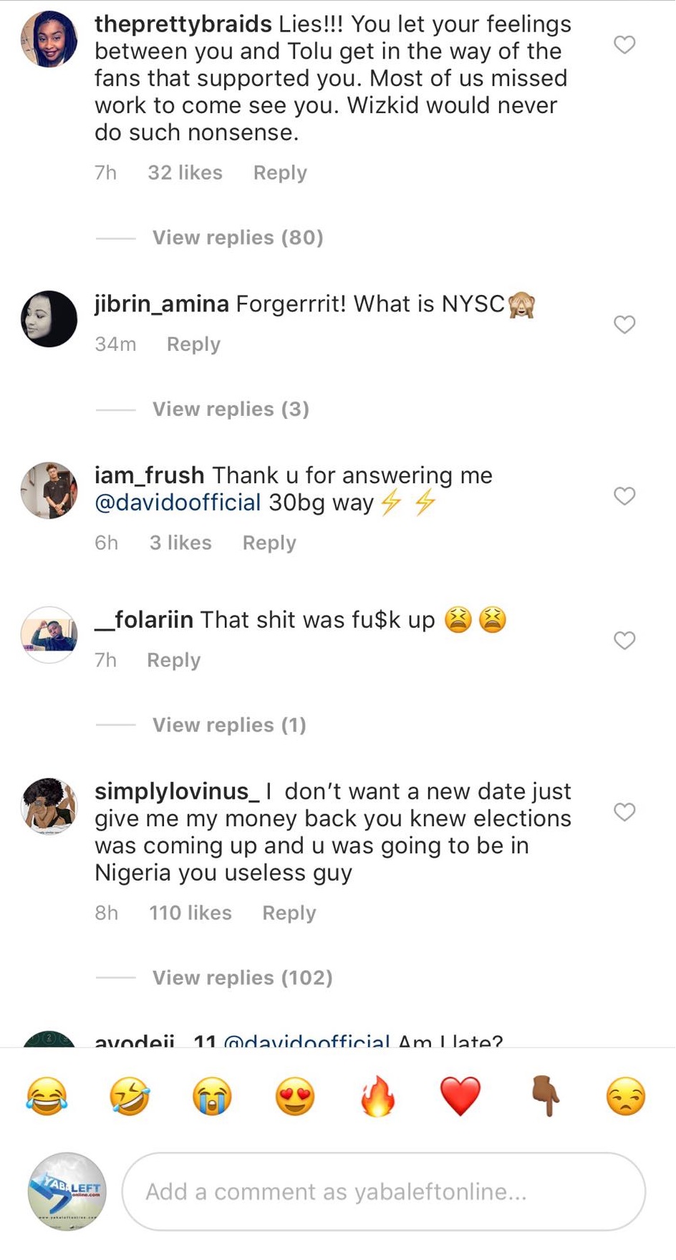Insert the red heart emoji
The image size is (676, 1260).
click(x=460, y=1096)
